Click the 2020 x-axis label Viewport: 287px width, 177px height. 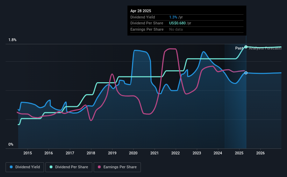point(133,153)
